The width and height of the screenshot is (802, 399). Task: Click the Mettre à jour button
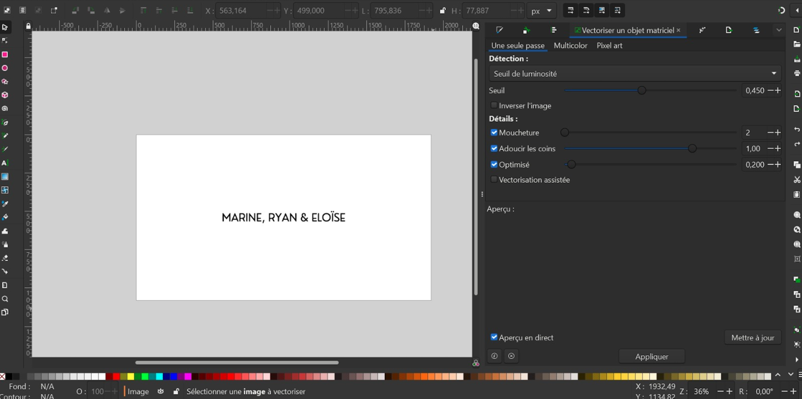click(x=753, y=337)
